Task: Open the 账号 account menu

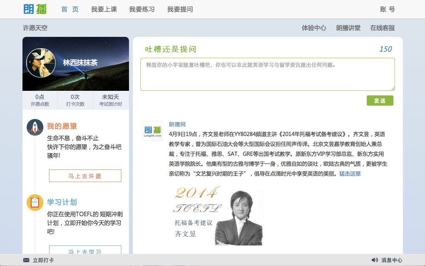Action: coord(387,9)
